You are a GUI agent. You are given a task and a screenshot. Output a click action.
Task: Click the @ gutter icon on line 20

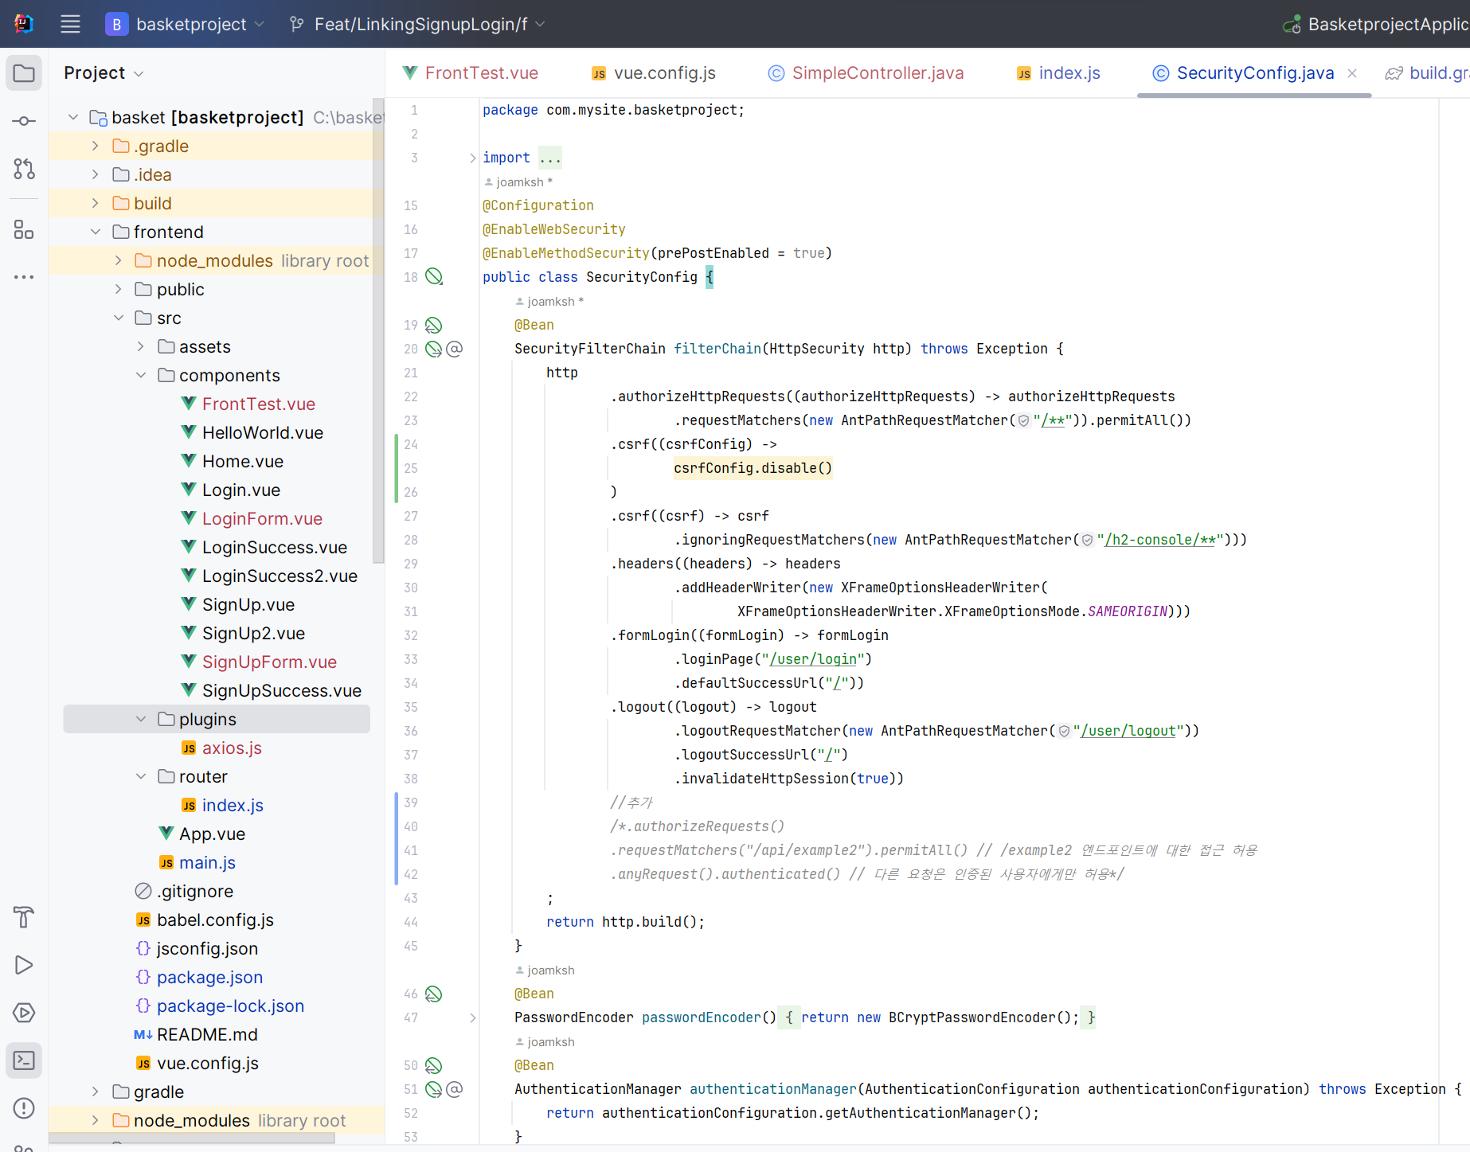(455, 349)
